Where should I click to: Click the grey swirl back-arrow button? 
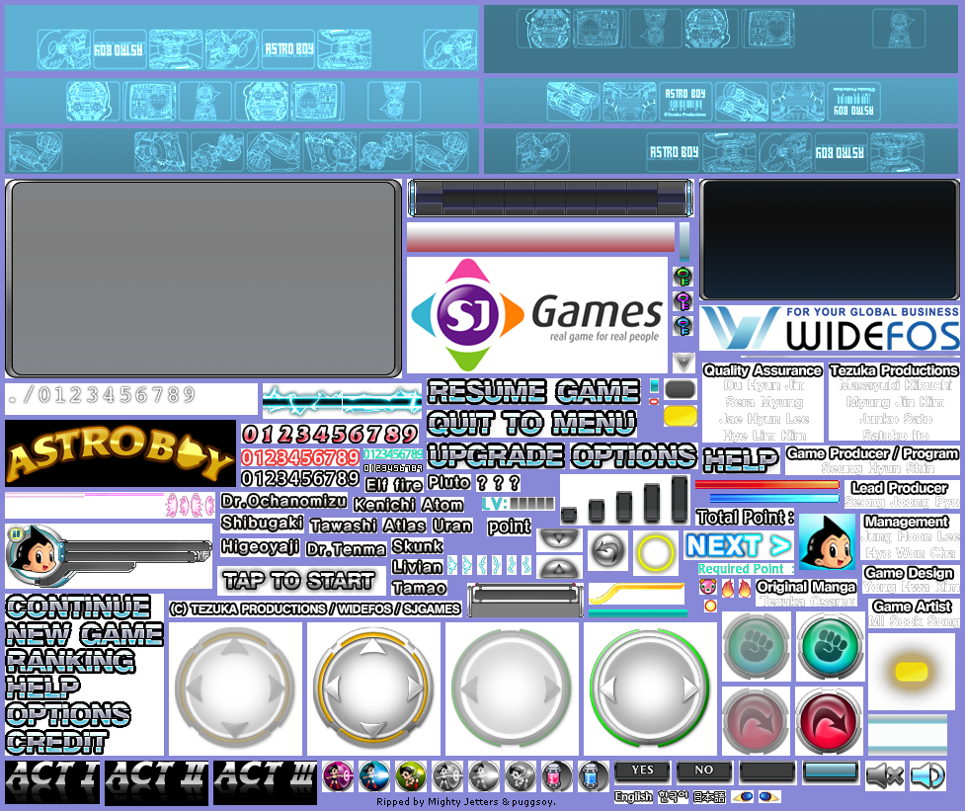[x=607, y=550]
